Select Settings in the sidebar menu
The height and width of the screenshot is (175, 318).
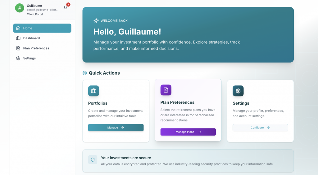pyautogui.click(x=29, y=58)
